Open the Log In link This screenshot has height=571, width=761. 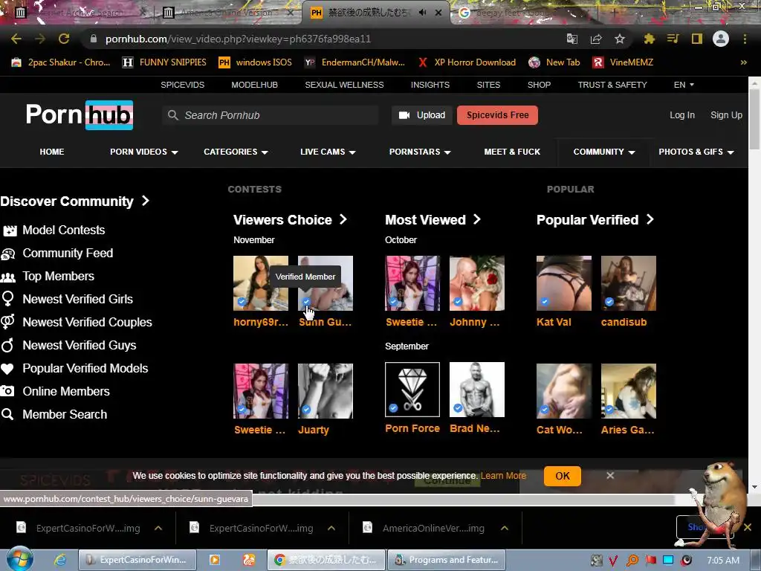point(682,115)
